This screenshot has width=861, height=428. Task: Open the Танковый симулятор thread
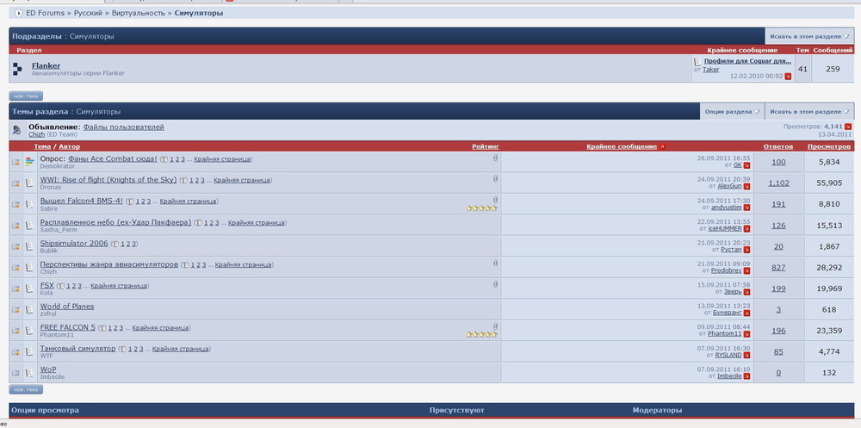tap(78, 348)
